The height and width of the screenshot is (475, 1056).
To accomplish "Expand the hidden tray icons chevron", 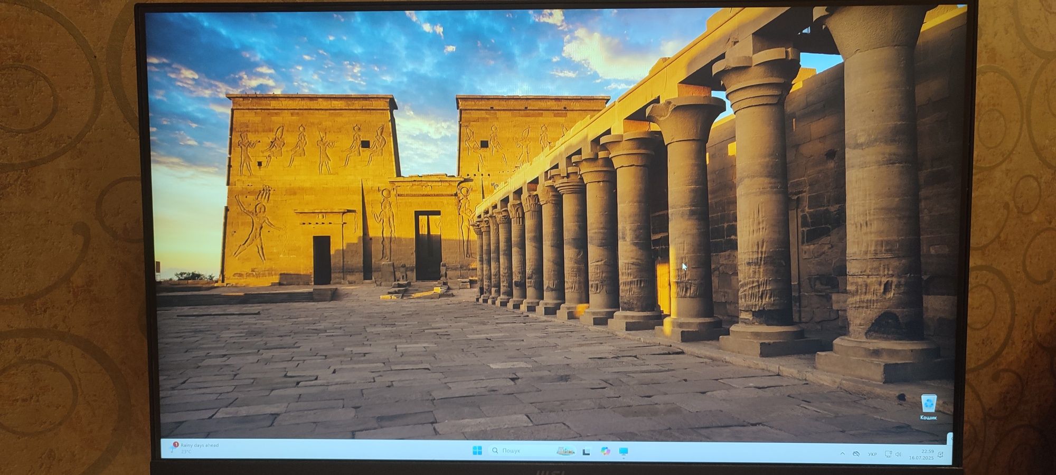I will [843, 454].
